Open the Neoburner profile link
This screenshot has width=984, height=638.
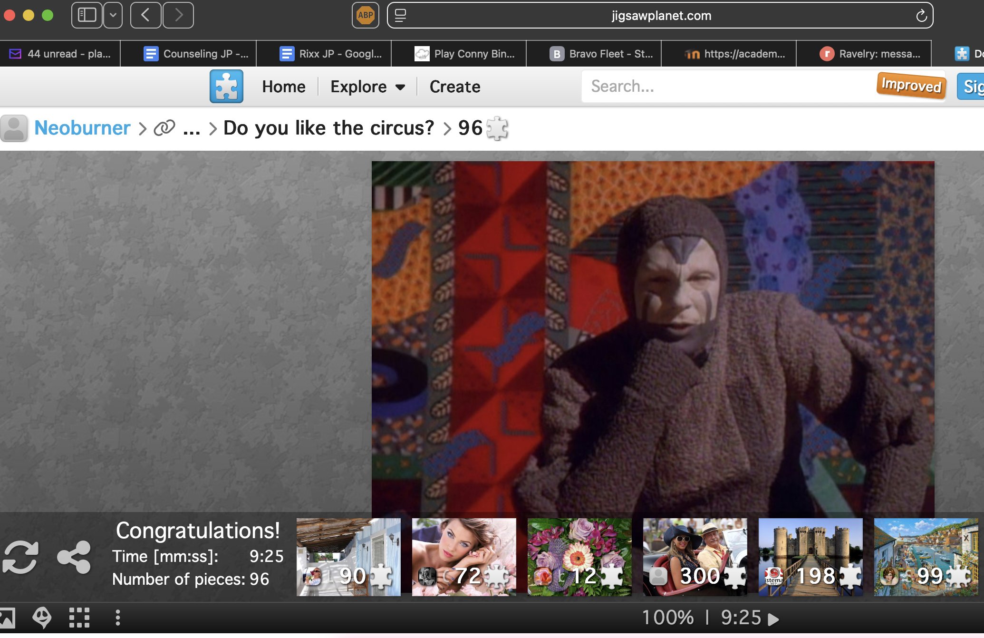point(82,128)
